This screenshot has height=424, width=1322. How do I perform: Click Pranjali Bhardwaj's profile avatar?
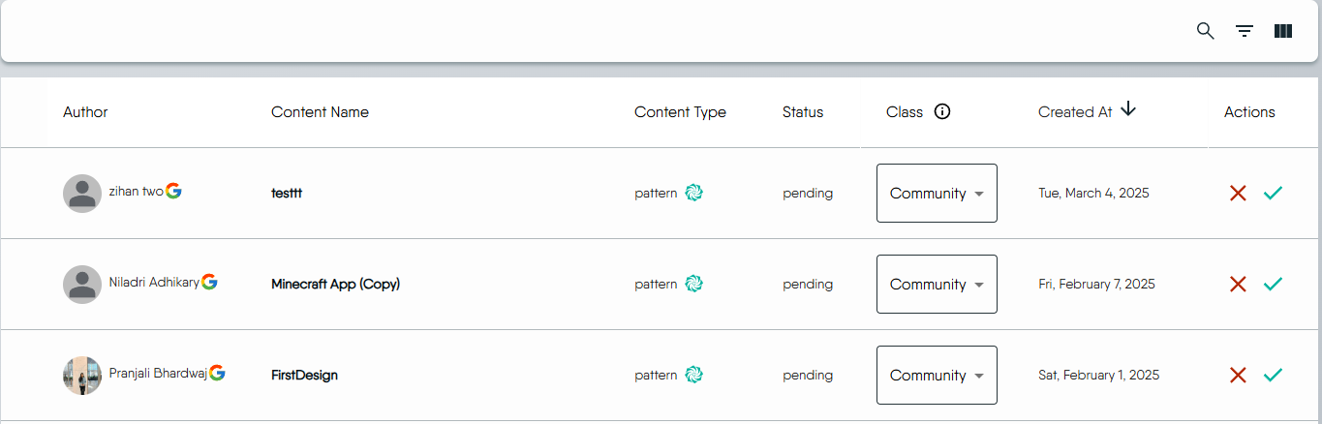(x=82, y=376)
